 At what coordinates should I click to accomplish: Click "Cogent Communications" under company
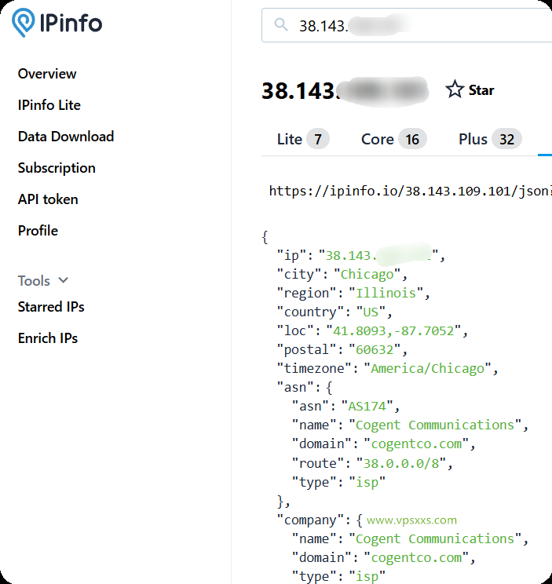tap(435, 539)
